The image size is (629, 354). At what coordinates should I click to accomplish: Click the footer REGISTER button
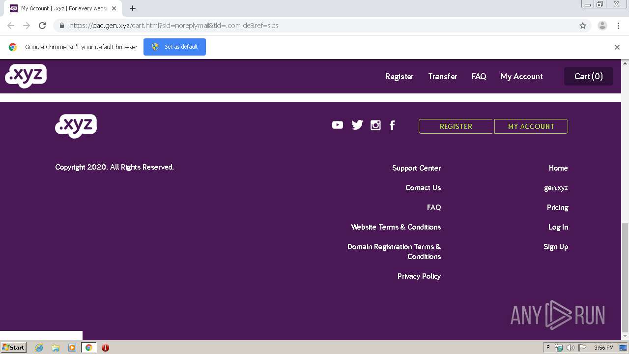coord(456,126)
